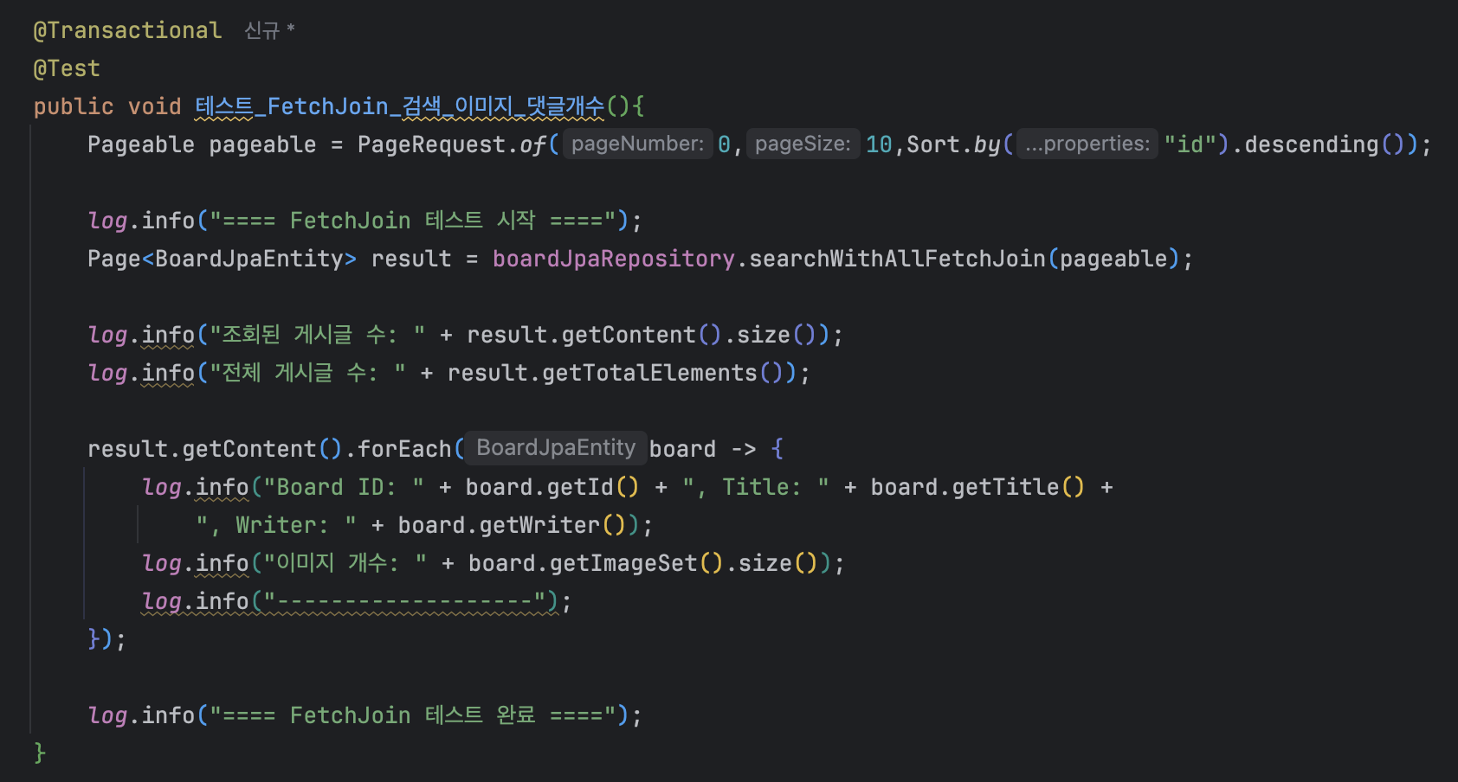Screen dimensions: 1458x782
Task: Click the pageNumber: parameter hint
Action: [x=637, y=144]
